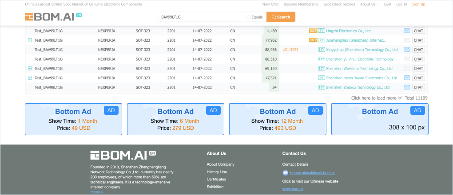The height and width of the screenshot is (195, 453).
Task: Click mail icon for Shenzhen Weisente row
Action: click(x=407, y=68)
